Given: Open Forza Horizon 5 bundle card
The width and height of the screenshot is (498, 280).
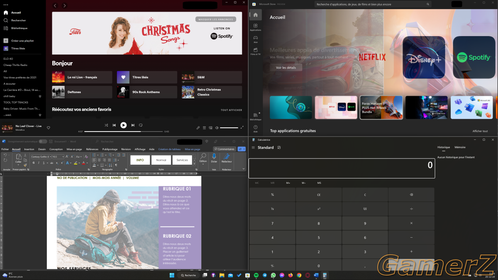Looking at the screenshot, I should (381, 107).
